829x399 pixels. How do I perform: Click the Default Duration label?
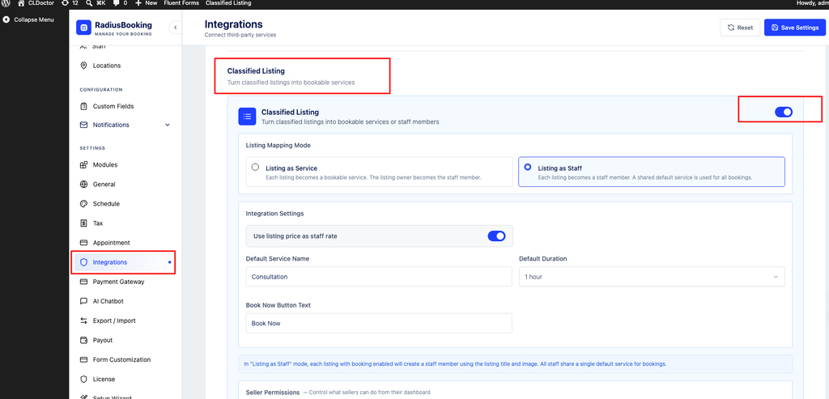tap(543, 259)
